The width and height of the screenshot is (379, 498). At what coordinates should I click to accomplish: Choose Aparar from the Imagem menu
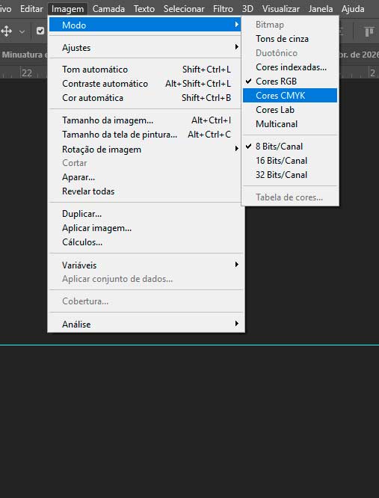tap(145, 177)
